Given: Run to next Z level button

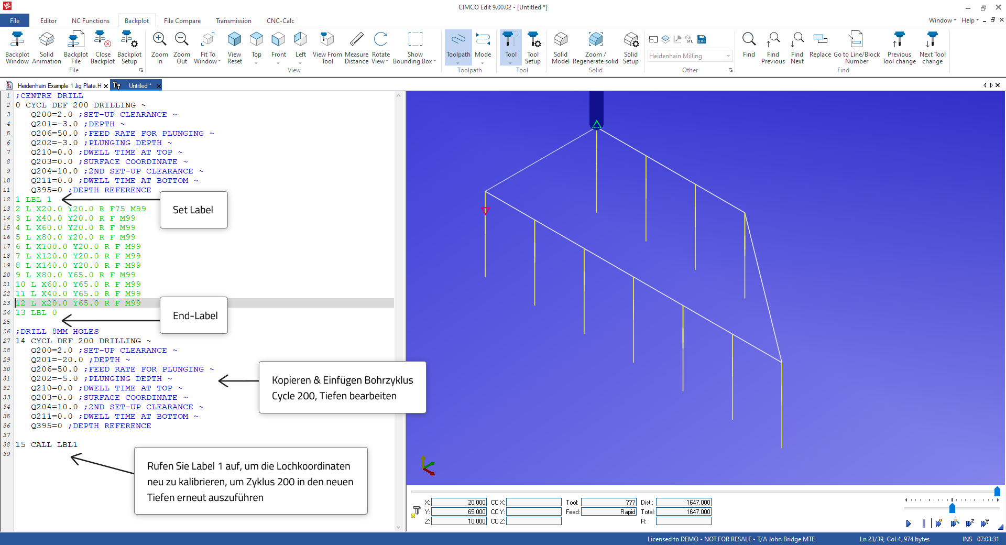Looking at the screenshot, I should click(x=970, y=523).
